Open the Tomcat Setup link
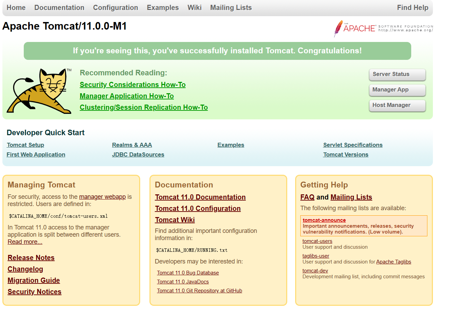 25,145
